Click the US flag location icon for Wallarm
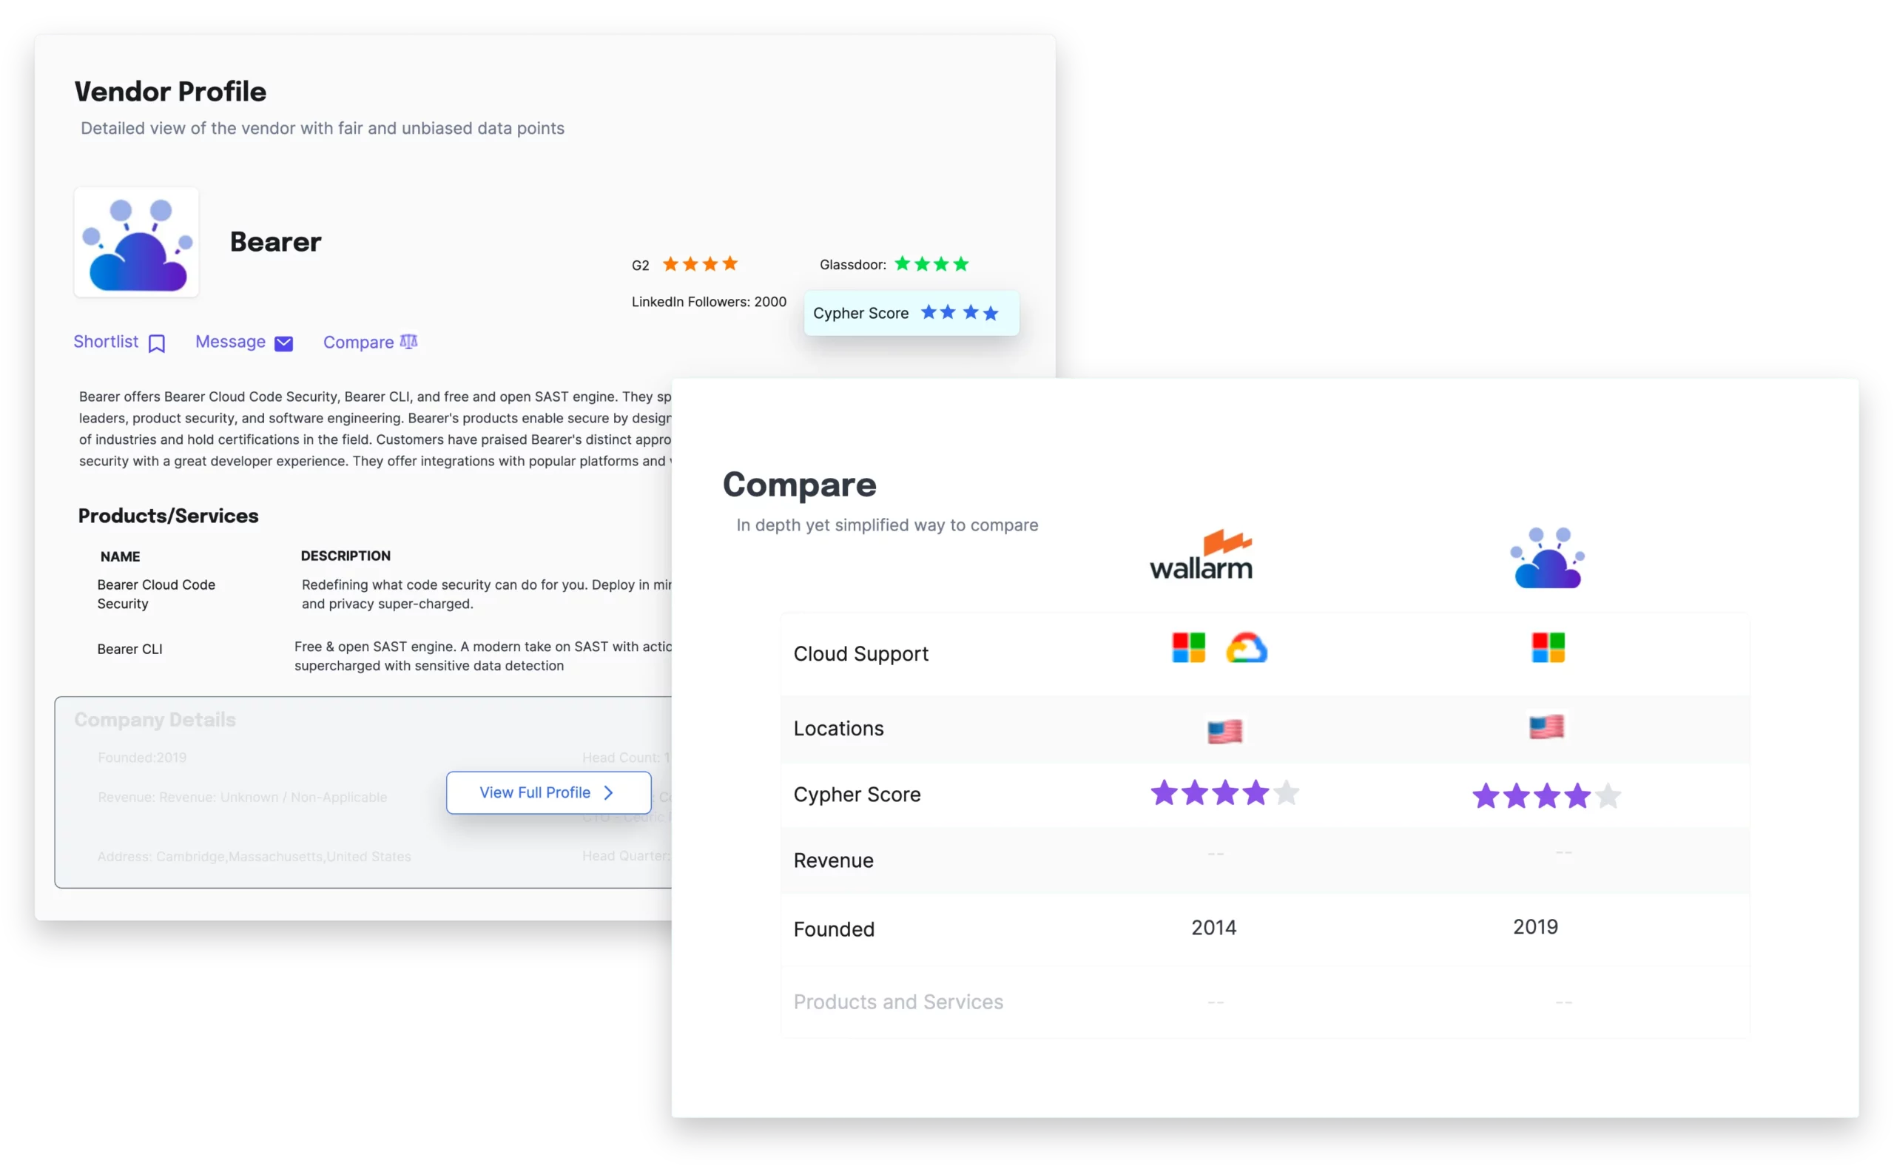1894x1166 pixels. click(x=1226, y=728)
